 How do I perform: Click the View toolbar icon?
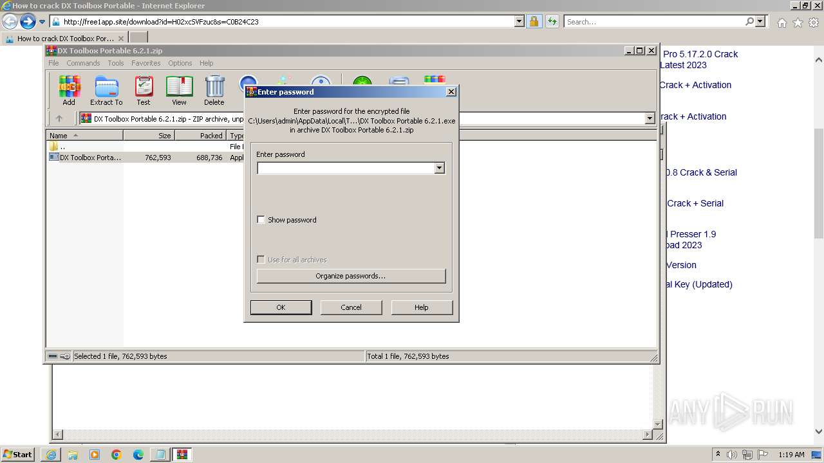(179, 91)
